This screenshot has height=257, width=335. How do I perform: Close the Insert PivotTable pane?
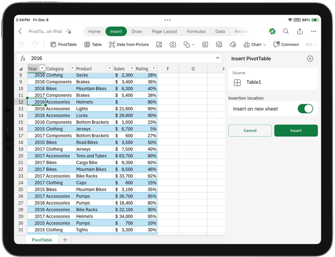pos(310,58)
